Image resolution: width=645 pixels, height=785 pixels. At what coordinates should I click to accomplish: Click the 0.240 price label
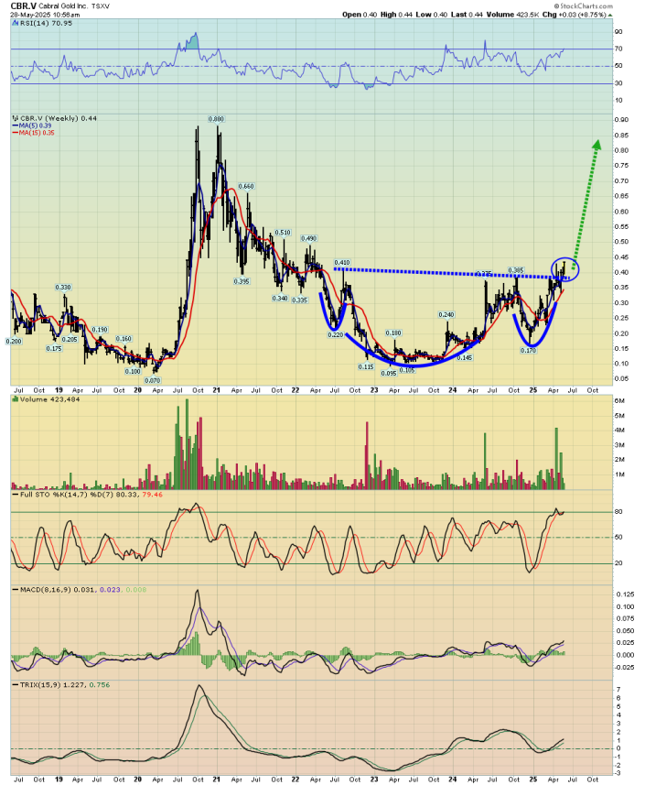(x=446, y=314)
